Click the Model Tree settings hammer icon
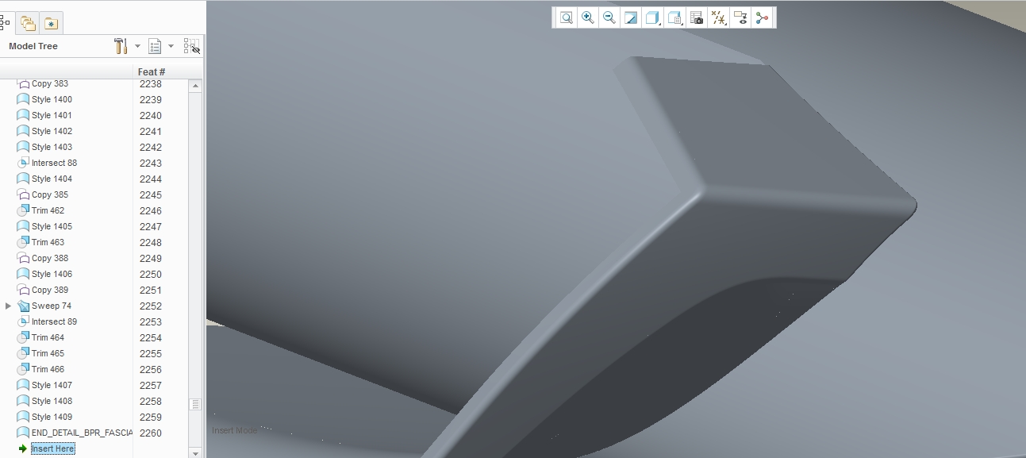Image resolution: width=1026 pixels, height=458 pixels. (x=121, y=46)
